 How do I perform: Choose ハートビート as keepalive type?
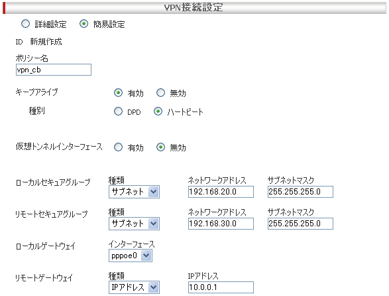(x=158, y=111)
